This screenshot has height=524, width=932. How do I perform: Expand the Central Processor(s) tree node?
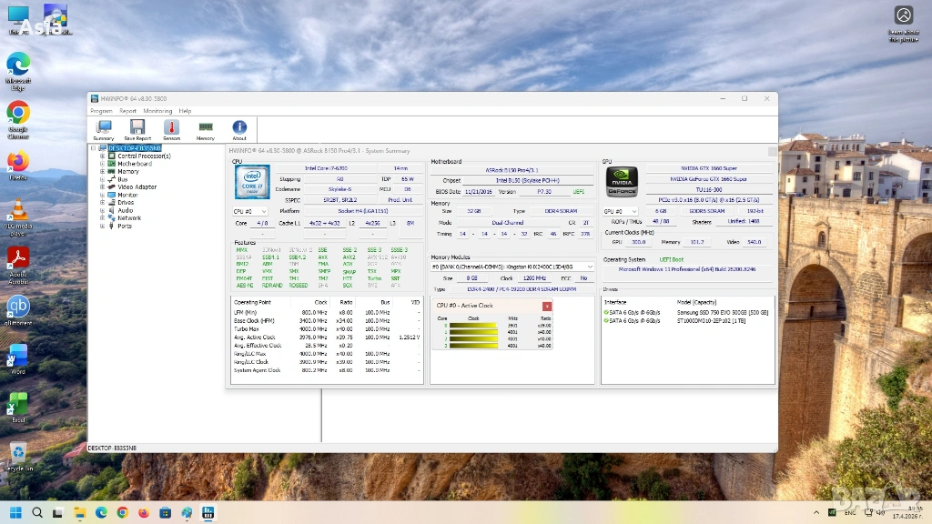pos(103,156)
